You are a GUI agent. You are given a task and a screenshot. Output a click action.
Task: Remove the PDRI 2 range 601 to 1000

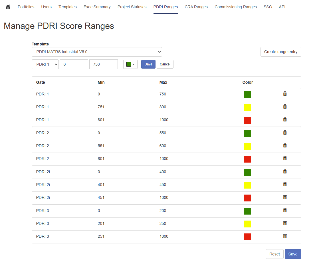pos(285,158)
